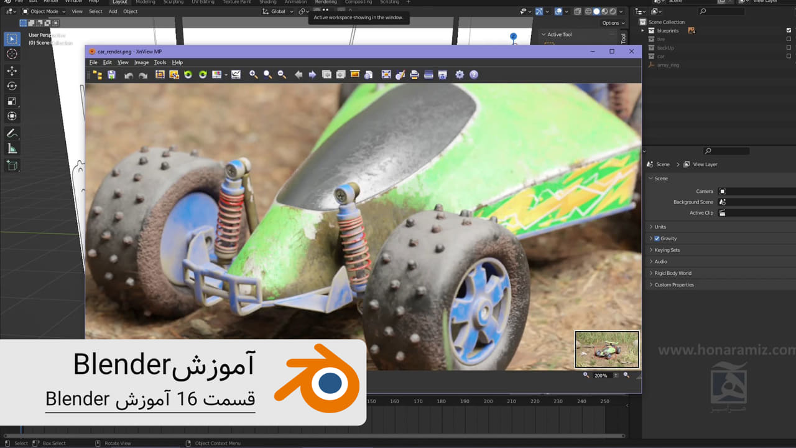The height and width of the screenshot is (448, 796).
Task: Select Blender's Select Box tool
Action: pos(12,39)
